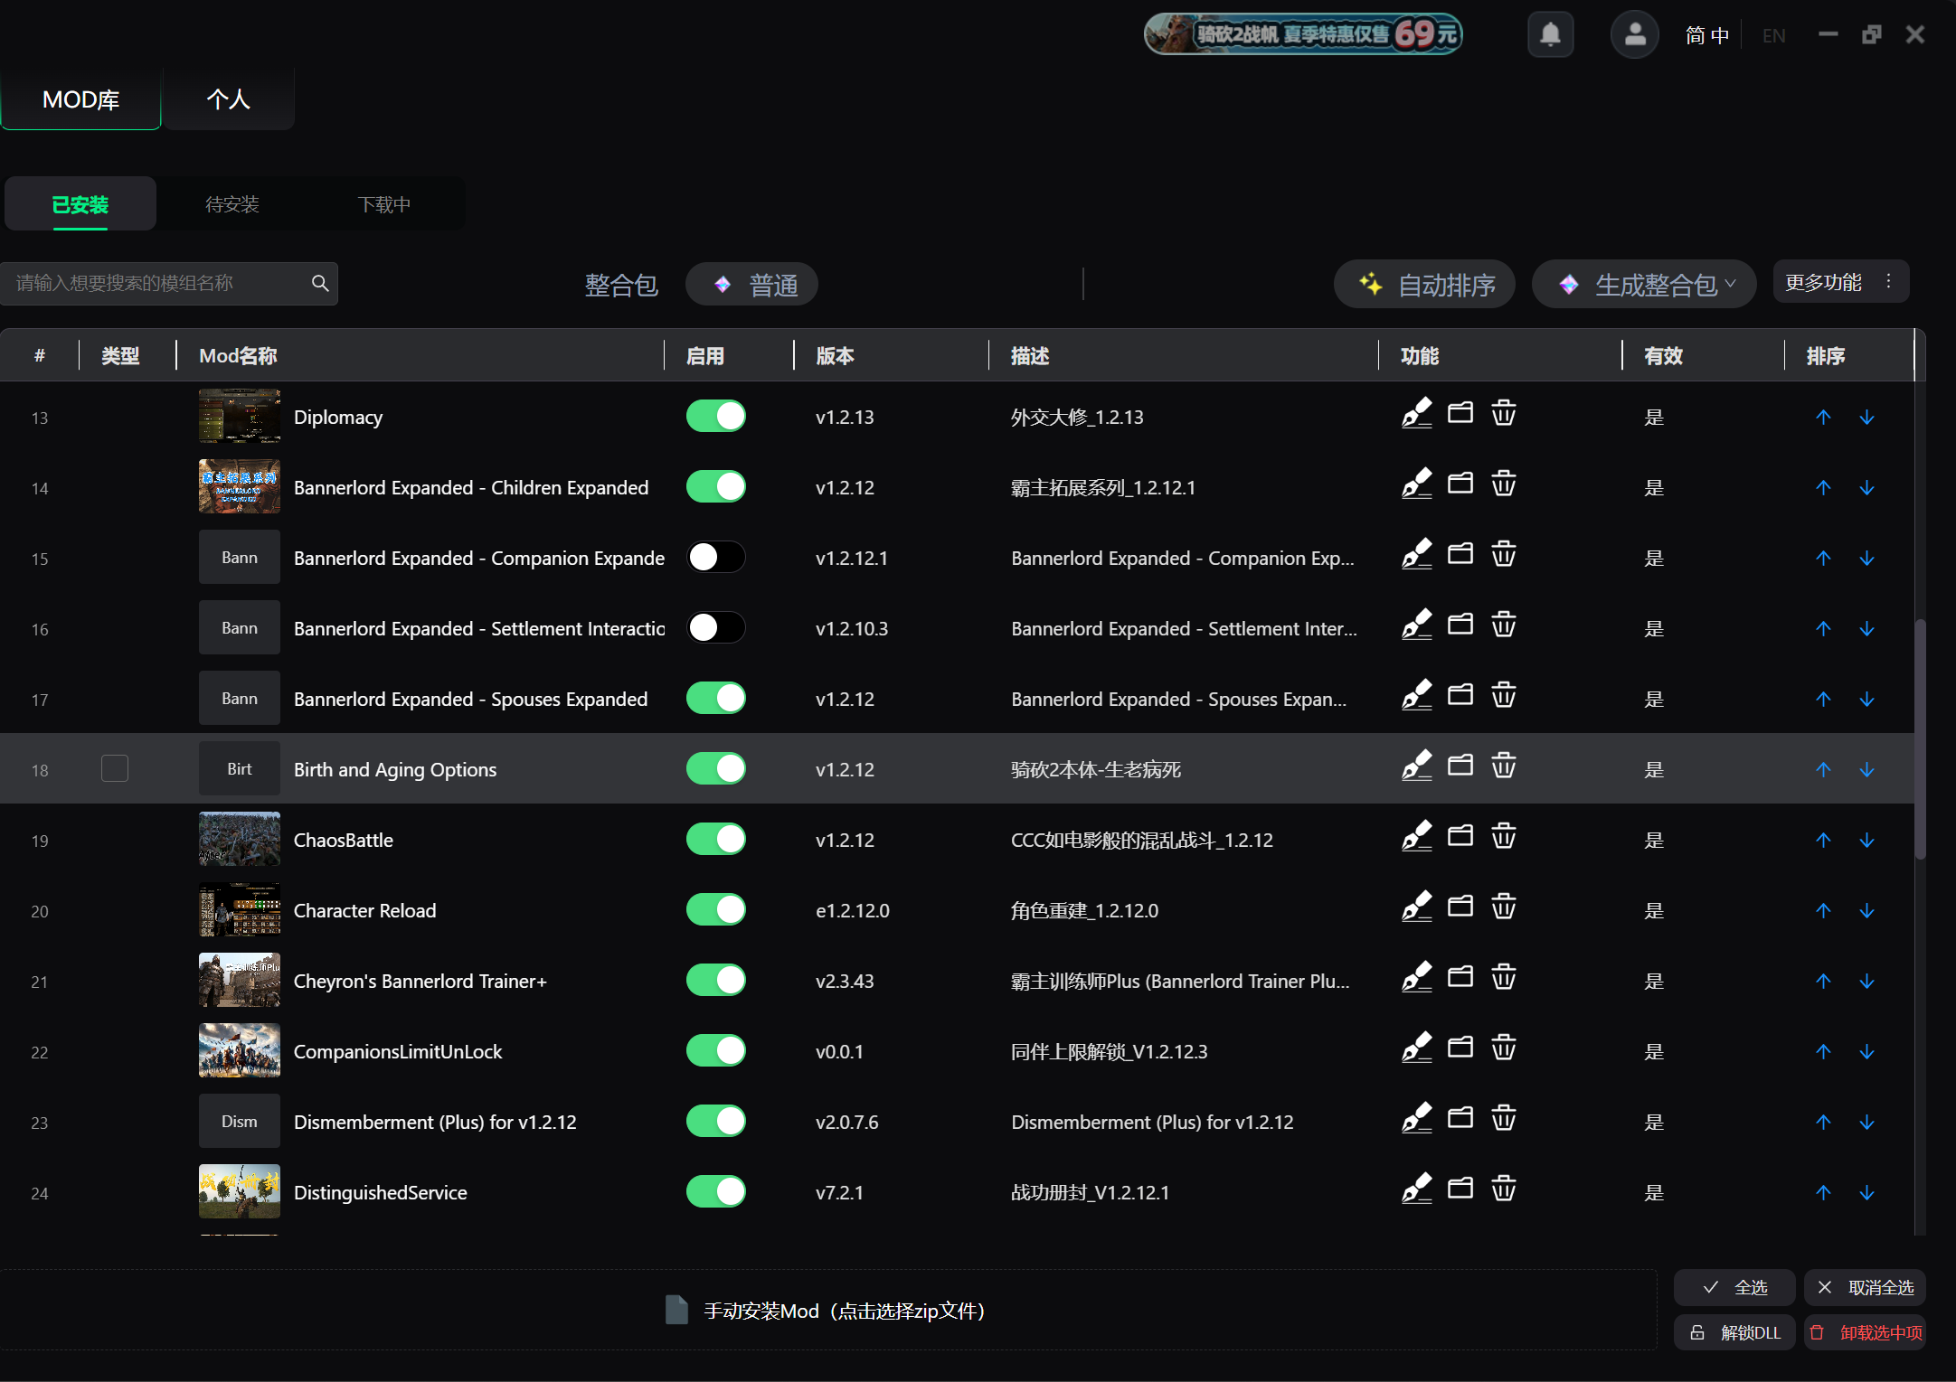Click the notification bell icon
This screenshot has height=1382, width=1956.
[x=1550, y=34]
